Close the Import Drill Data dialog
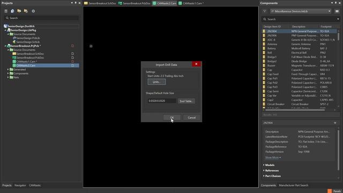Screen dimensions: 343x193 (196, 64)
